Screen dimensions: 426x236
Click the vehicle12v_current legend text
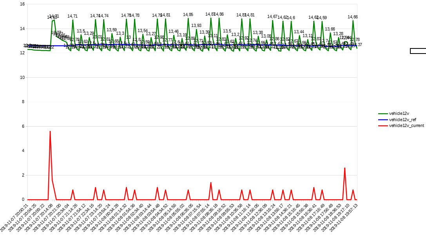pyautogui.click(x=406, y=126)
